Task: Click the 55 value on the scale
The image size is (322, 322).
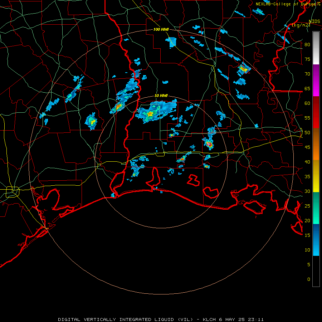Action: point(307,118)
